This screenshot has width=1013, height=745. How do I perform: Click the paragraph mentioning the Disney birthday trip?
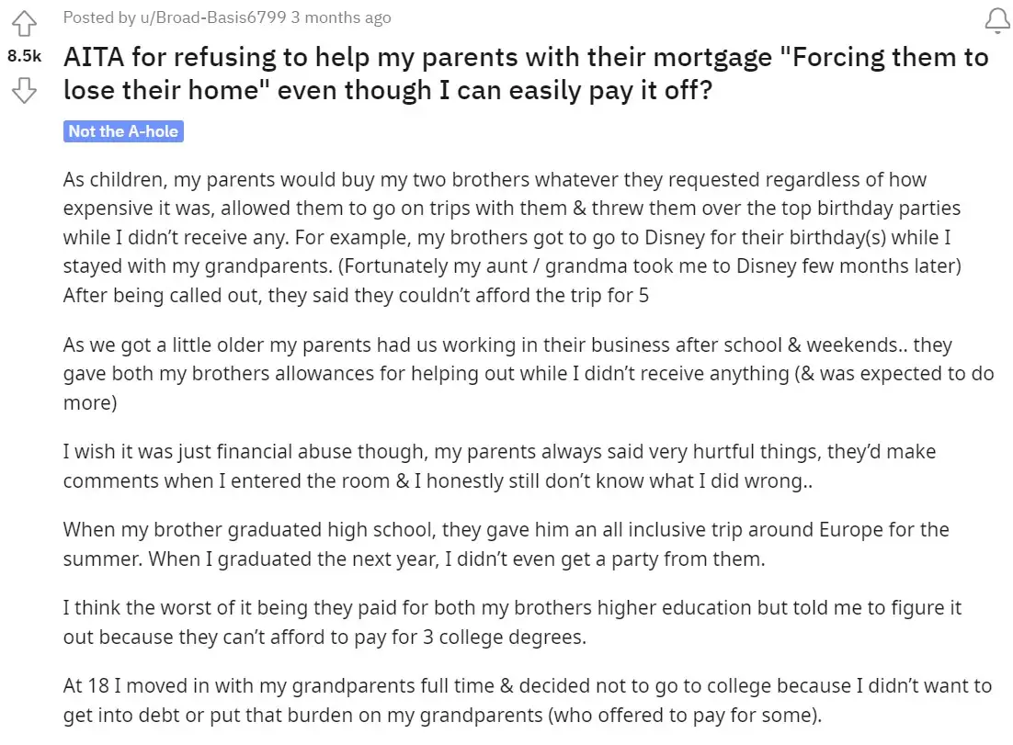pos(506,237)
